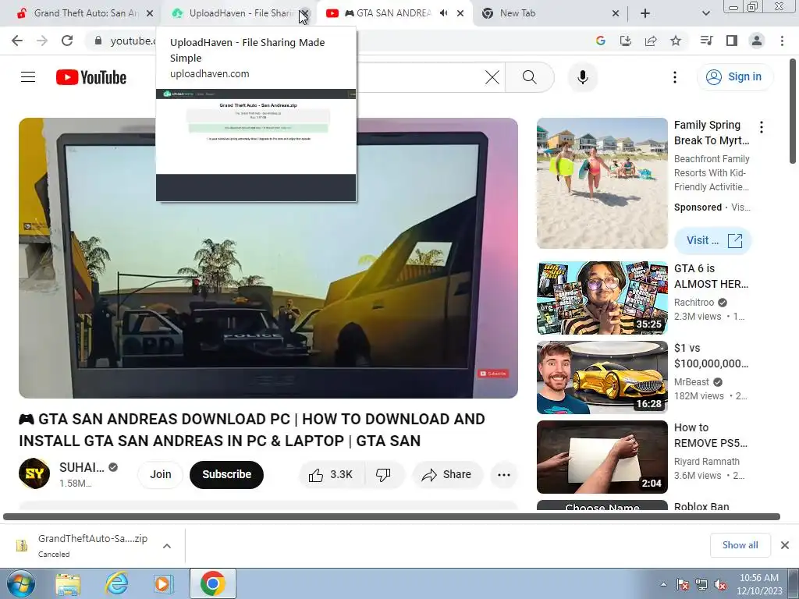799x599 pixels.
Task: Share this page icon in address bar
Action: [x=651, y=41]
